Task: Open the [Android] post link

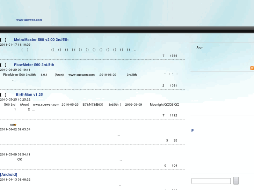Action: [9, 175]
